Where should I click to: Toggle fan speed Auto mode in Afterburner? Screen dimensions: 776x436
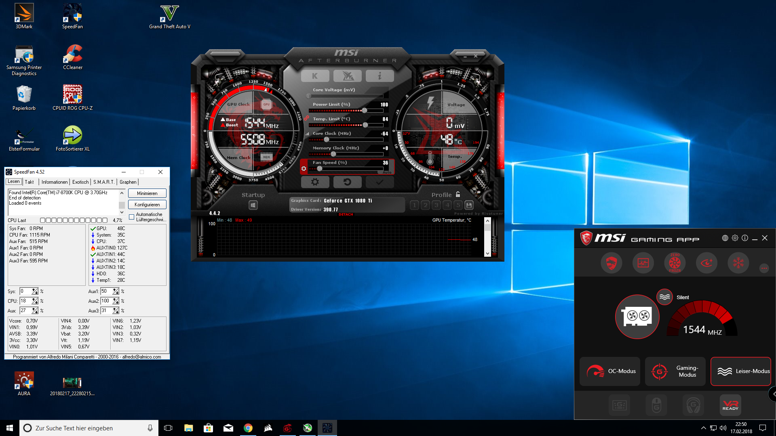point(387,172)
